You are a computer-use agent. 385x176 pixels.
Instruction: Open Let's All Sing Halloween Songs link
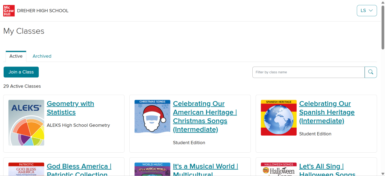327,169
